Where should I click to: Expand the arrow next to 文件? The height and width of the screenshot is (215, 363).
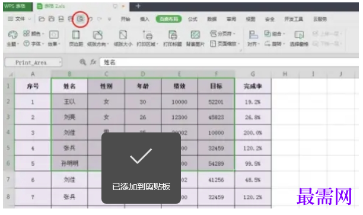point(30,19)
